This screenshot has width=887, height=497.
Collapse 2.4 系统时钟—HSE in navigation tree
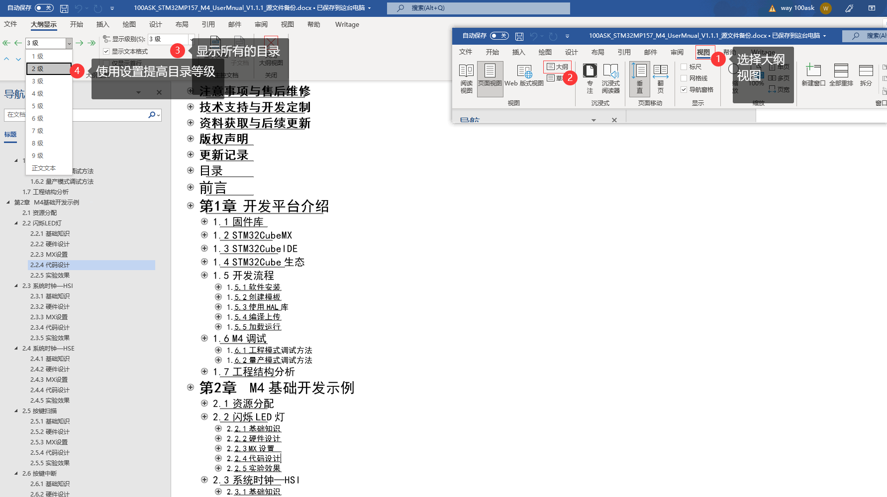(16, 348)
